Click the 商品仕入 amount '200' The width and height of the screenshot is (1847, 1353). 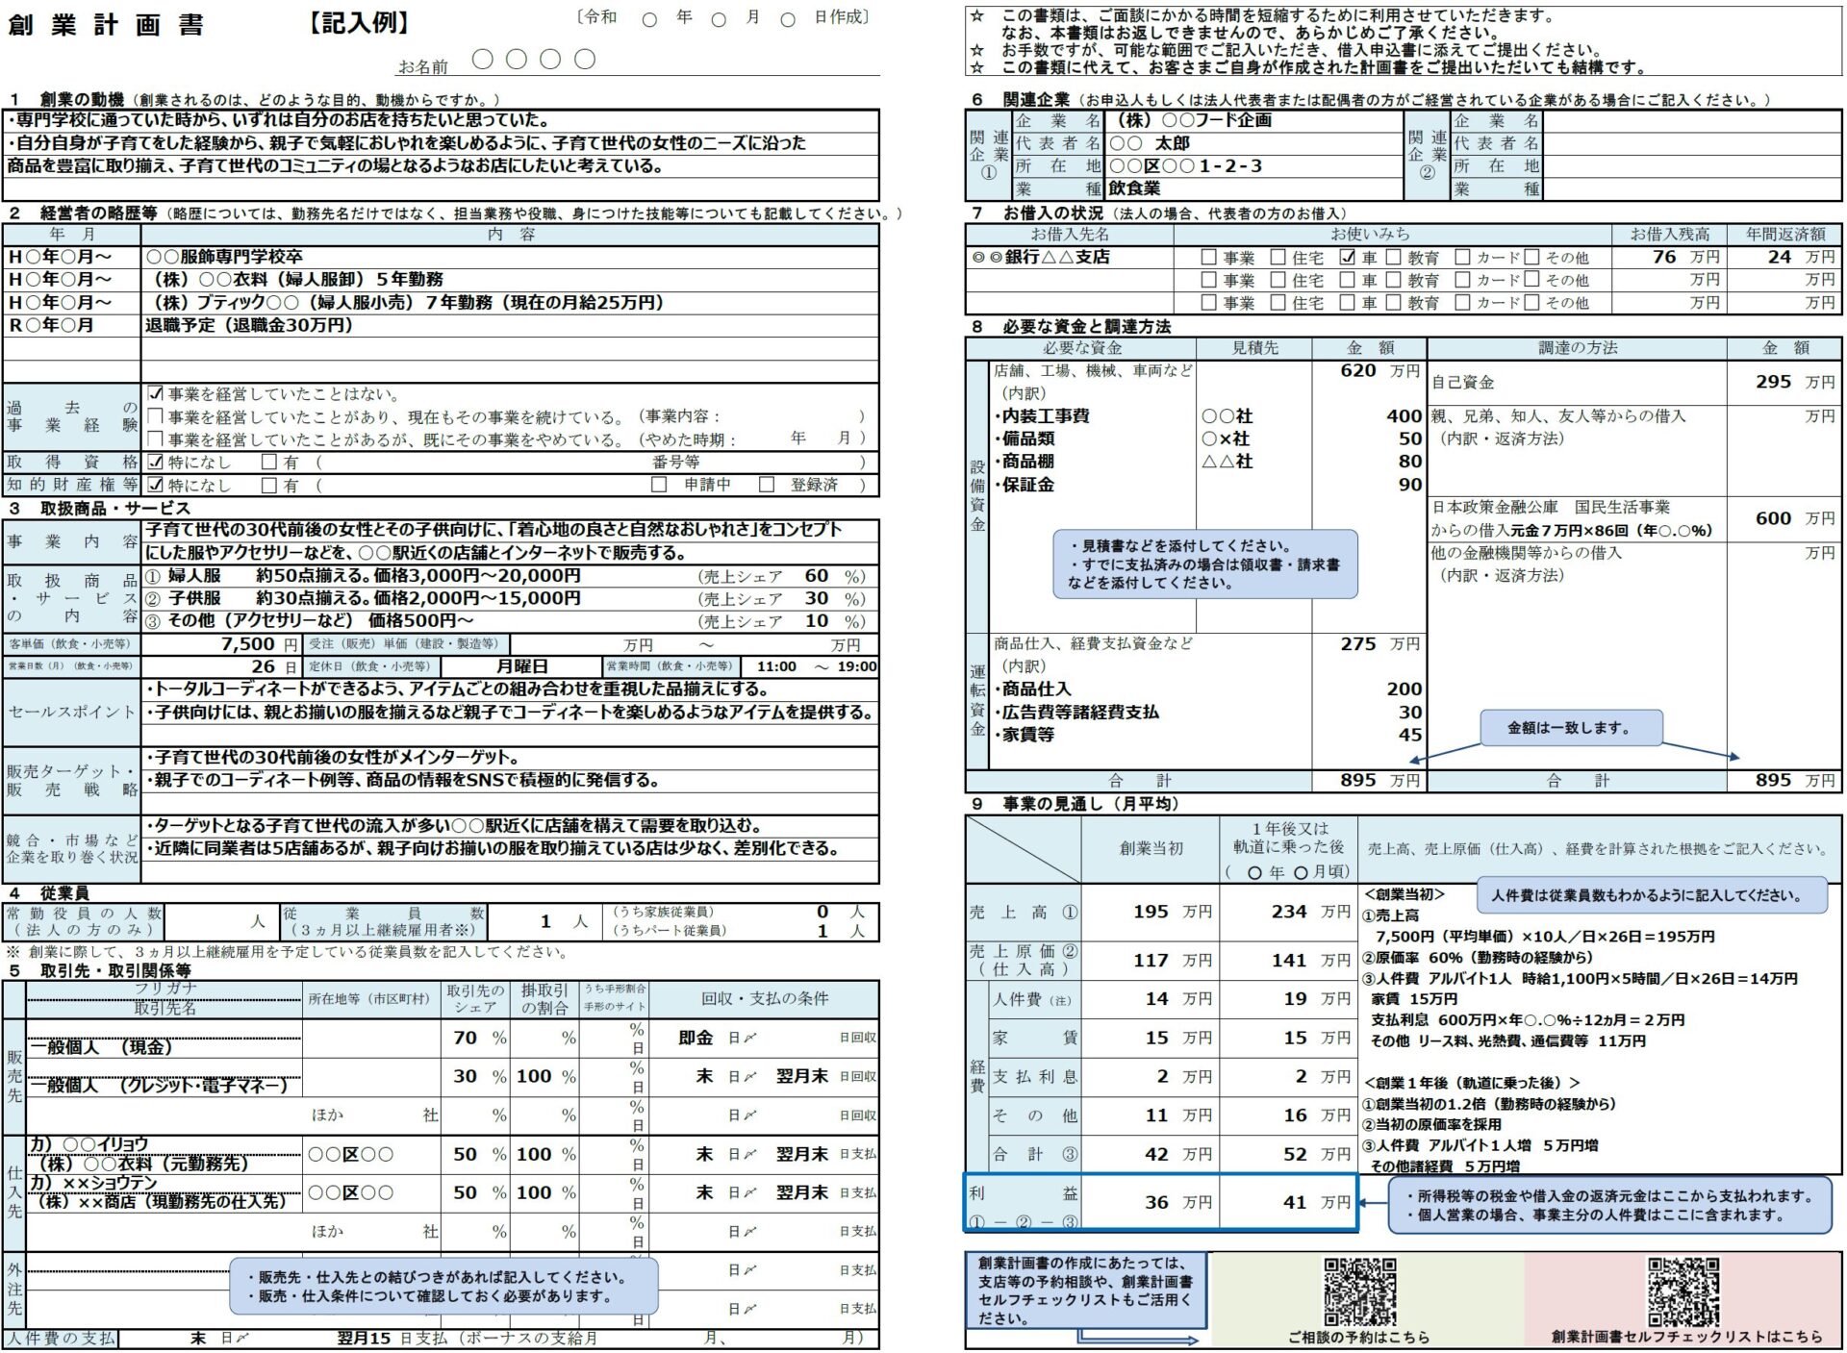1404,689
